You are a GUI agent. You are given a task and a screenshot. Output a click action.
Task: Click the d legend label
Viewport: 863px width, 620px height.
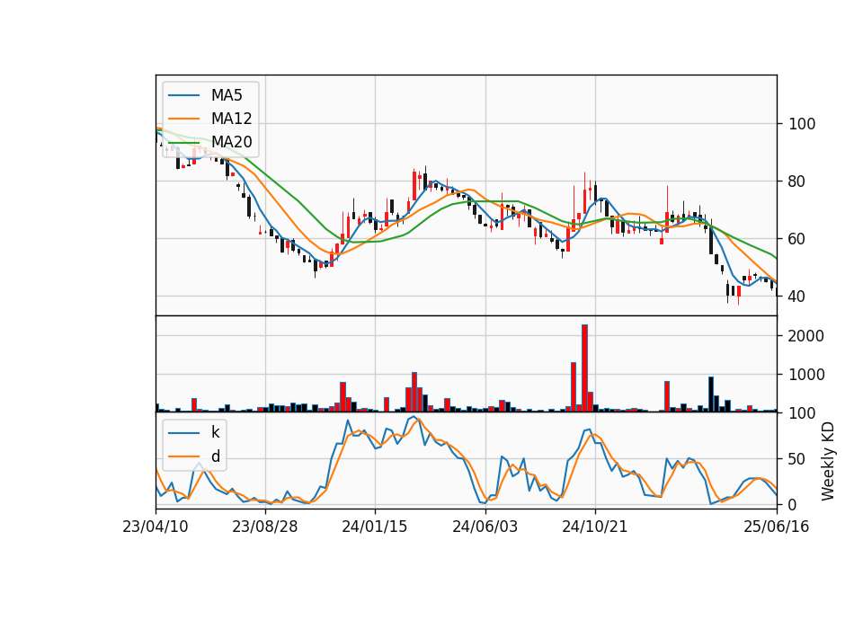(215, 456)
